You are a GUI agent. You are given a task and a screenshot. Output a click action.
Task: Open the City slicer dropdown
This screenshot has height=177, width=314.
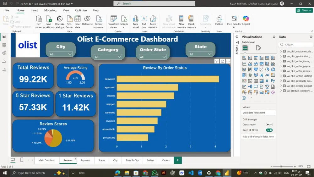61,54
